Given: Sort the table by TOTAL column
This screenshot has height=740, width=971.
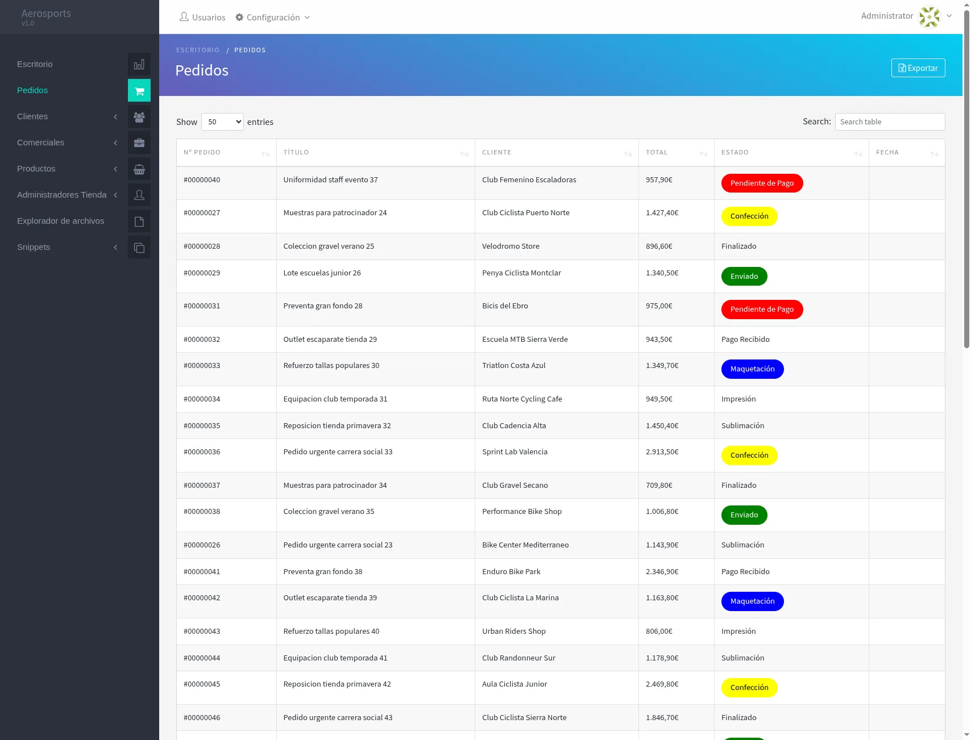Looking at the screenshot, I should click(676, 152).
